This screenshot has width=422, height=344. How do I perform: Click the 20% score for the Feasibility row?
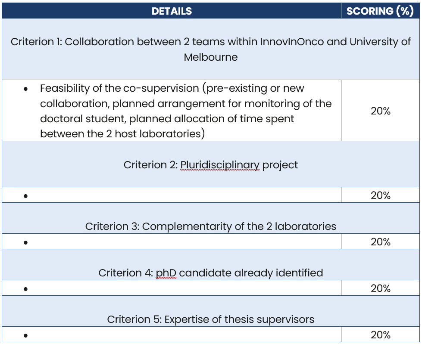(x=380, y=111)
